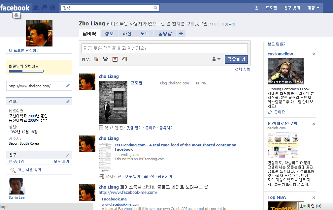Switch to the 동영상 tab

point(165,33)
